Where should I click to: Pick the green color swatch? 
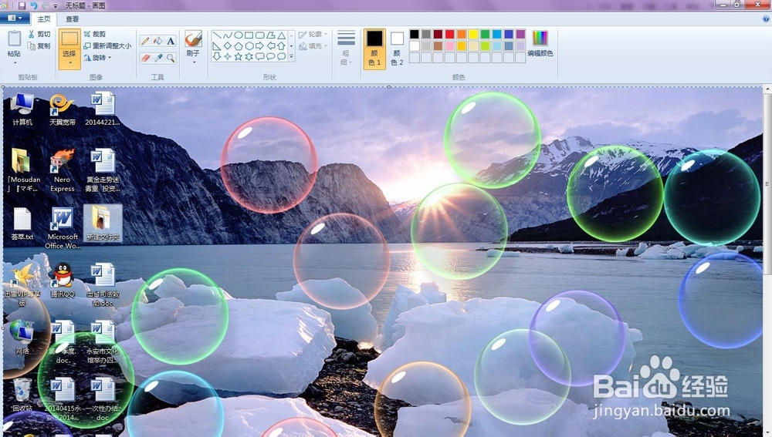point(485,34)
